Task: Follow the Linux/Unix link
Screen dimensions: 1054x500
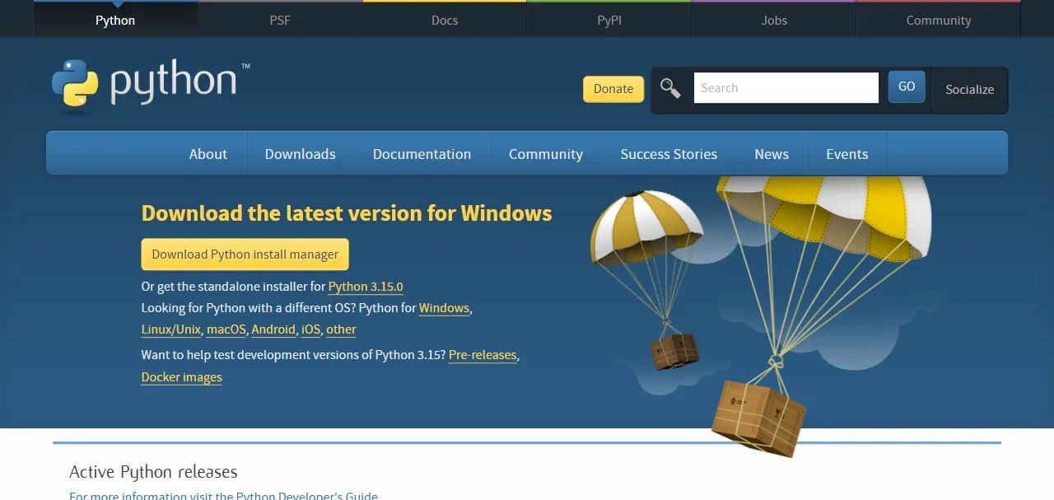Action: point(171,329)
